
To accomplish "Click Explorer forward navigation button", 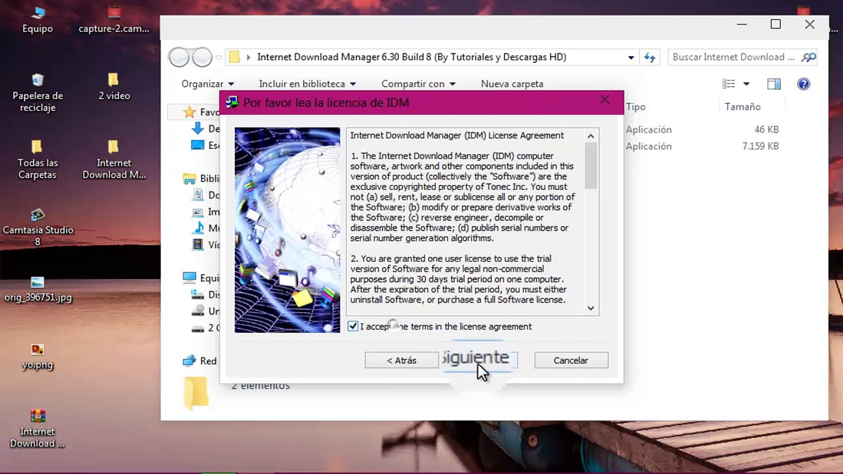I will [202, 57].
